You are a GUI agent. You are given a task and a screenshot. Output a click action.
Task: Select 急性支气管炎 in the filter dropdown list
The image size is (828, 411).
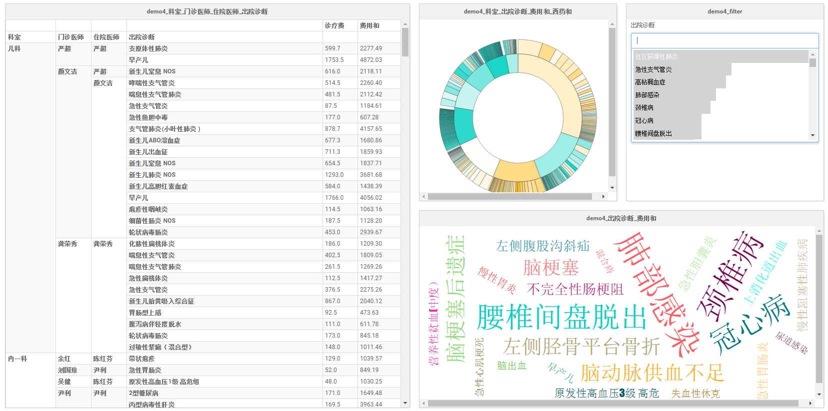(x=653, y=69)
